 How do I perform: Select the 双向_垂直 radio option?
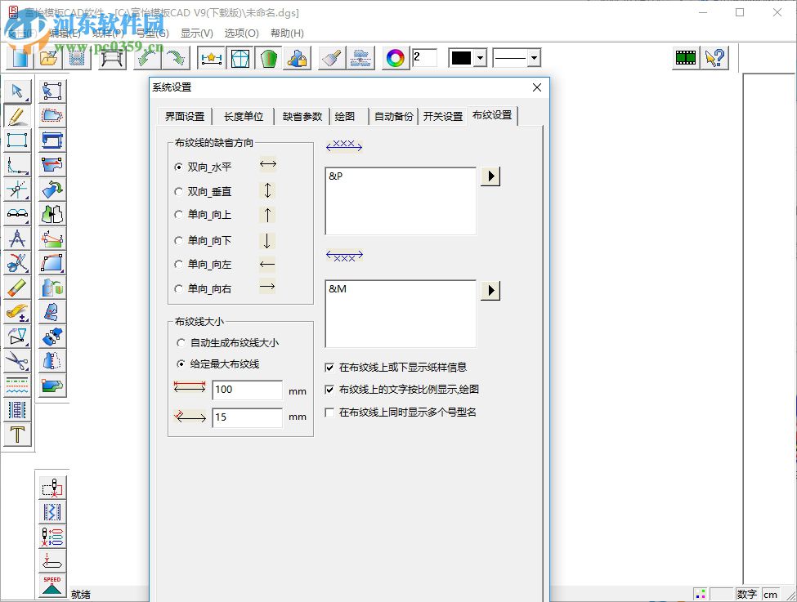pos(178,191)
